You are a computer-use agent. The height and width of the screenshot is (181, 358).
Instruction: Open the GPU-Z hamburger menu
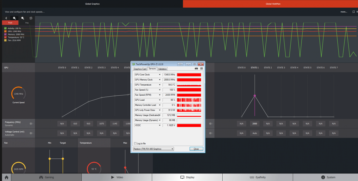coord(202,68)
